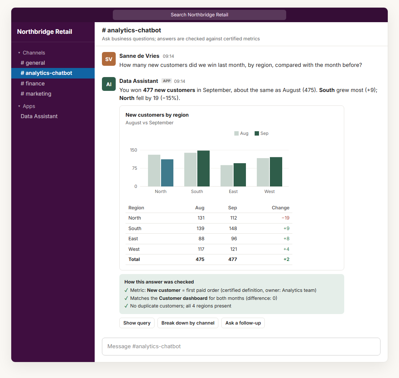Click the Apps section heading
This screenshot has width=399, height=378.
tap(29, 106)
